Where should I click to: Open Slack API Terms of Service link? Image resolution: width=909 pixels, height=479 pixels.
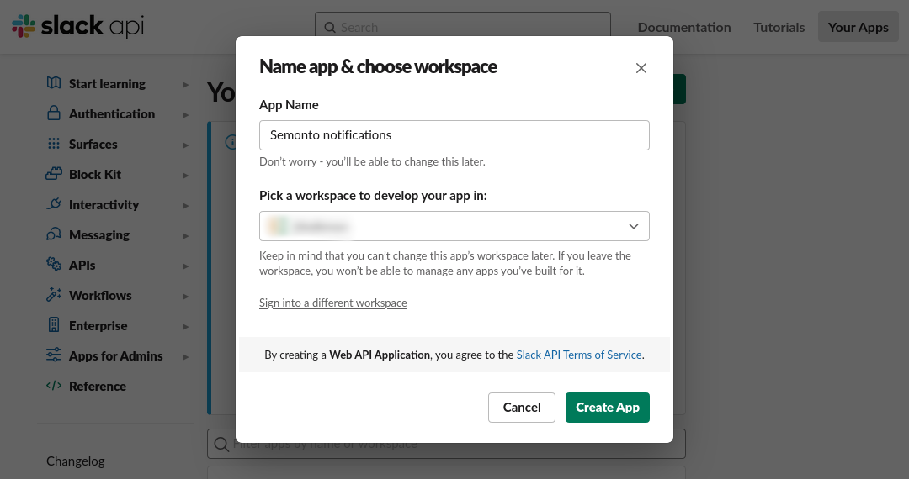click(579, 355)
